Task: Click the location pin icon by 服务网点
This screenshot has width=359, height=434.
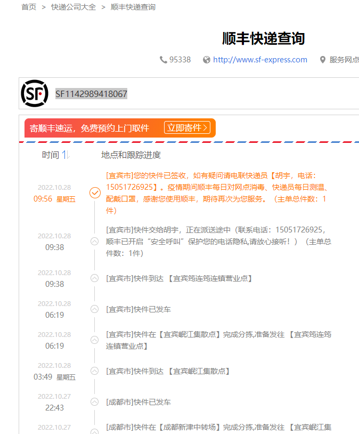Action: tap(322, 60)
